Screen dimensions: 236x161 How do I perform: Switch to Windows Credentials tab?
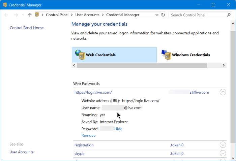click(x=191, y=55)
